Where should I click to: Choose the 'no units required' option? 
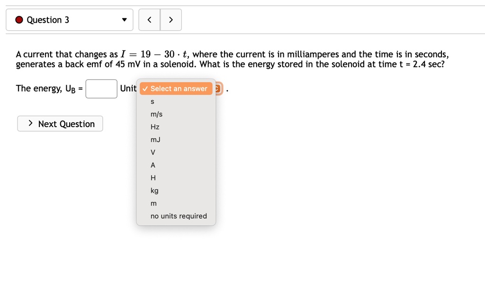pos(178,216)
